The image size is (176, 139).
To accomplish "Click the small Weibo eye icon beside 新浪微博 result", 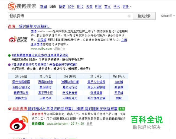I will pos(10,109).
